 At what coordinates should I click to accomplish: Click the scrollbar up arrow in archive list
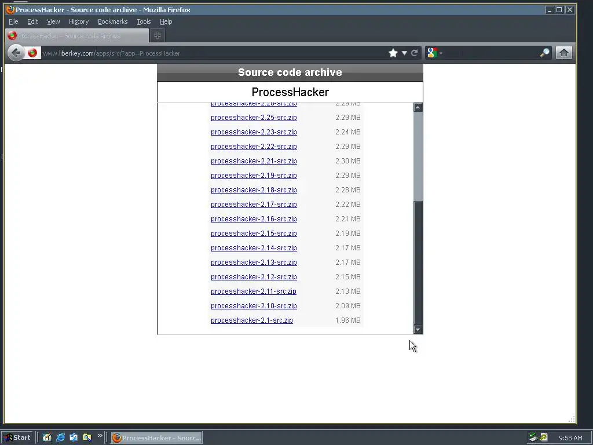[x=418, y=107]
